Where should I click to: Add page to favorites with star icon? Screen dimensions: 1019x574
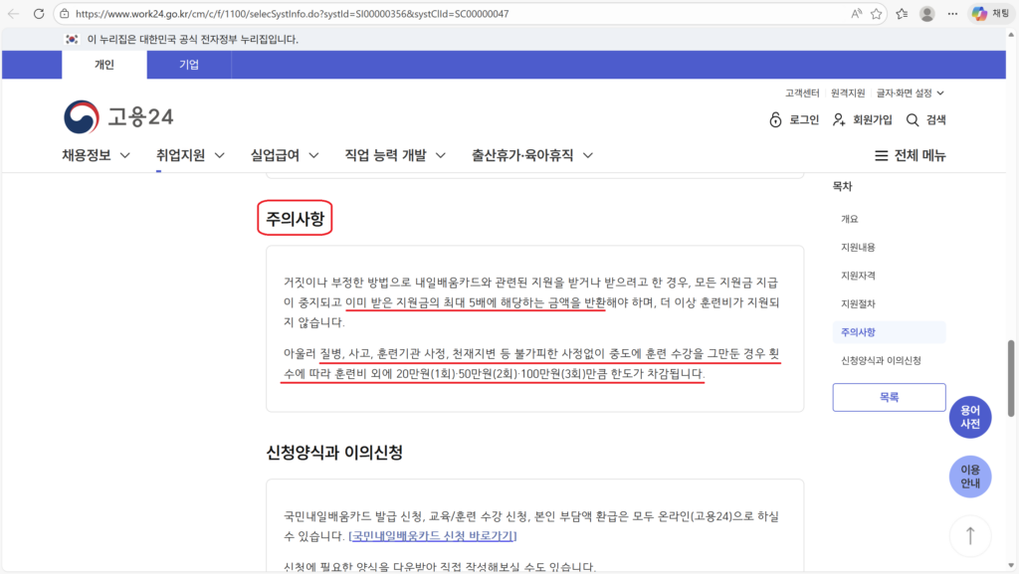(x=877, y=14)
